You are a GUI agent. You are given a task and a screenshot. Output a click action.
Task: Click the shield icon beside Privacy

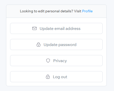coord(48,61)
